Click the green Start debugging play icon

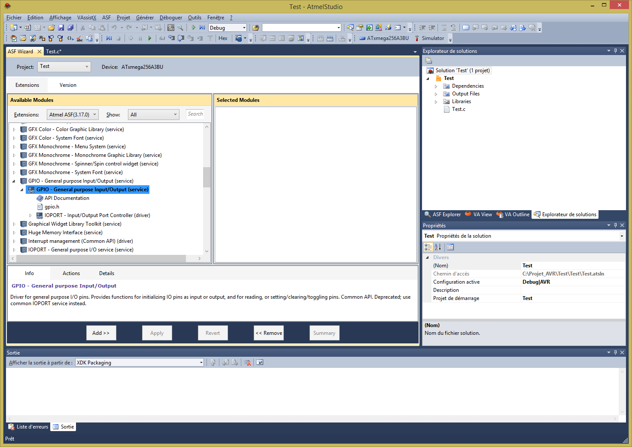click(x=149, y=38)
